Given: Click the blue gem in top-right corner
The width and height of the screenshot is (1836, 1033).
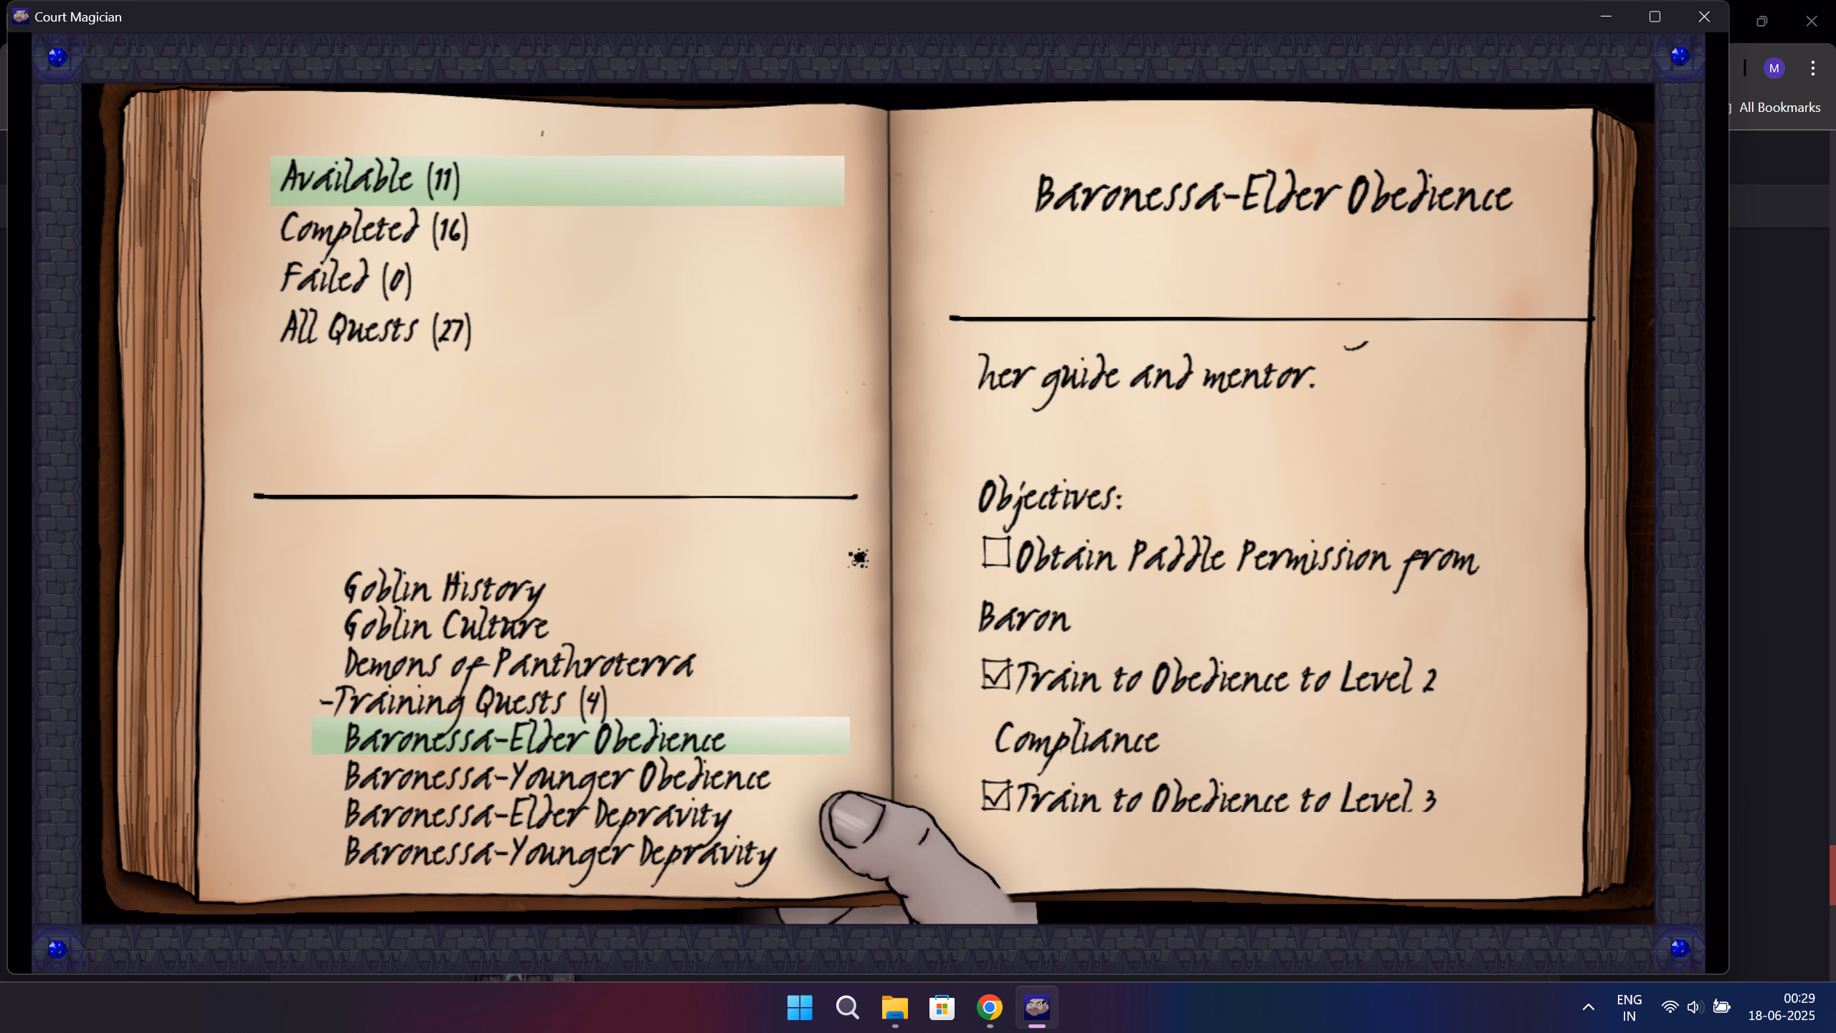Looking at the screenshot, I should (1680, 55).
